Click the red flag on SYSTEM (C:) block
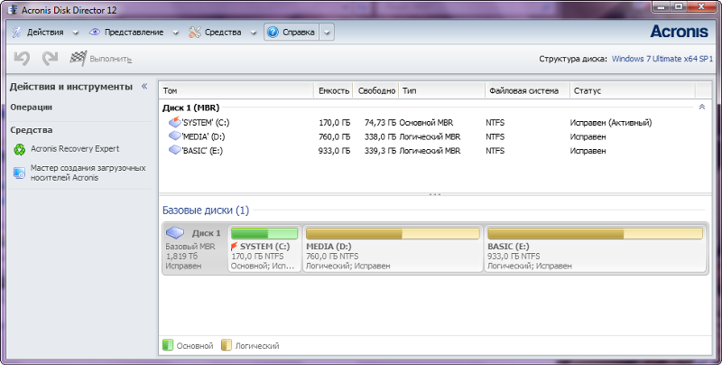The image size is (722, 365). click(234, 247)
